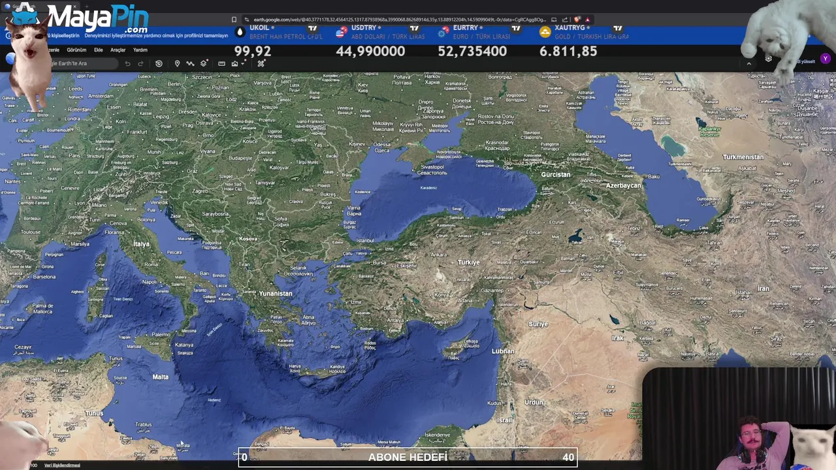Screen dimensions: 836x470
Task: Click the Irak label on the map
Action: (x=618, y=338)
